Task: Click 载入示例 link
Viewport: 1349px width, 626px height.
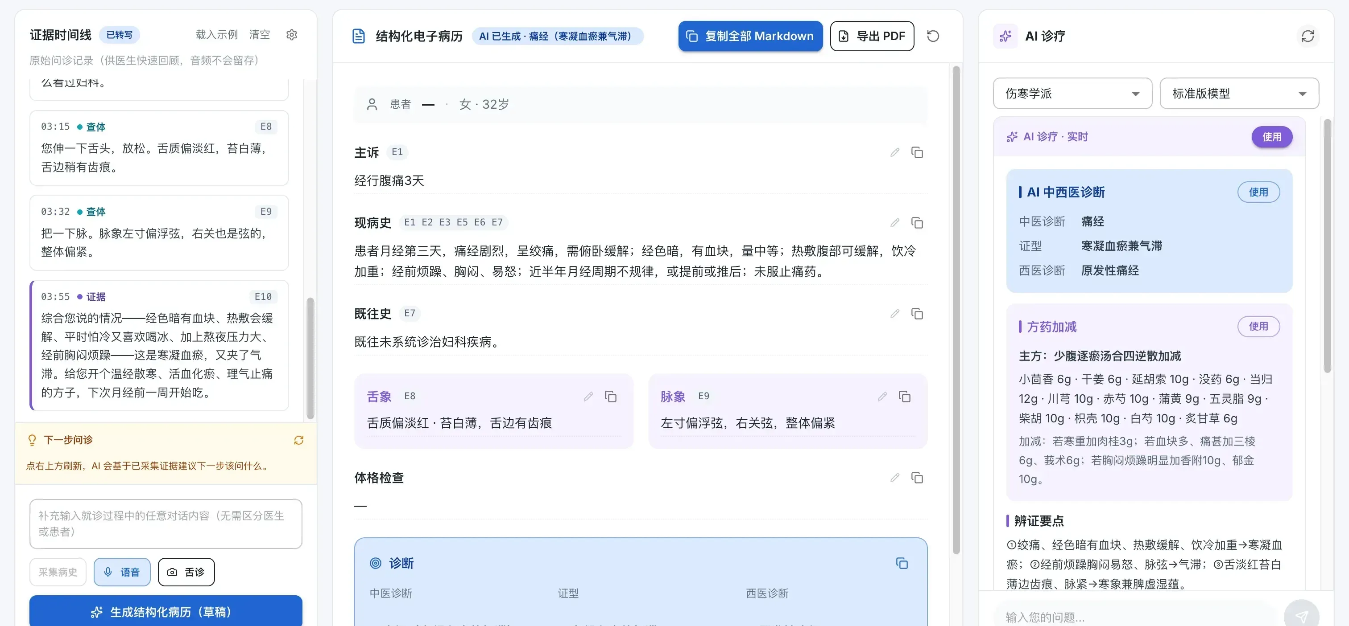Action: pyautogui.click(x=216, y=34)
